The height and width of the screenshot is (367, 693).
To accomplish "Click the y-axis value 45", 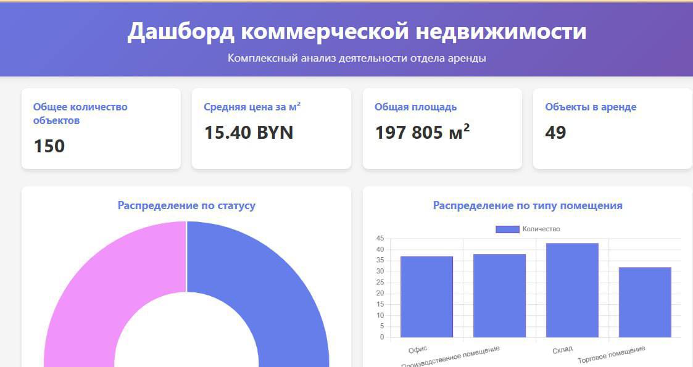I will 380,239.
